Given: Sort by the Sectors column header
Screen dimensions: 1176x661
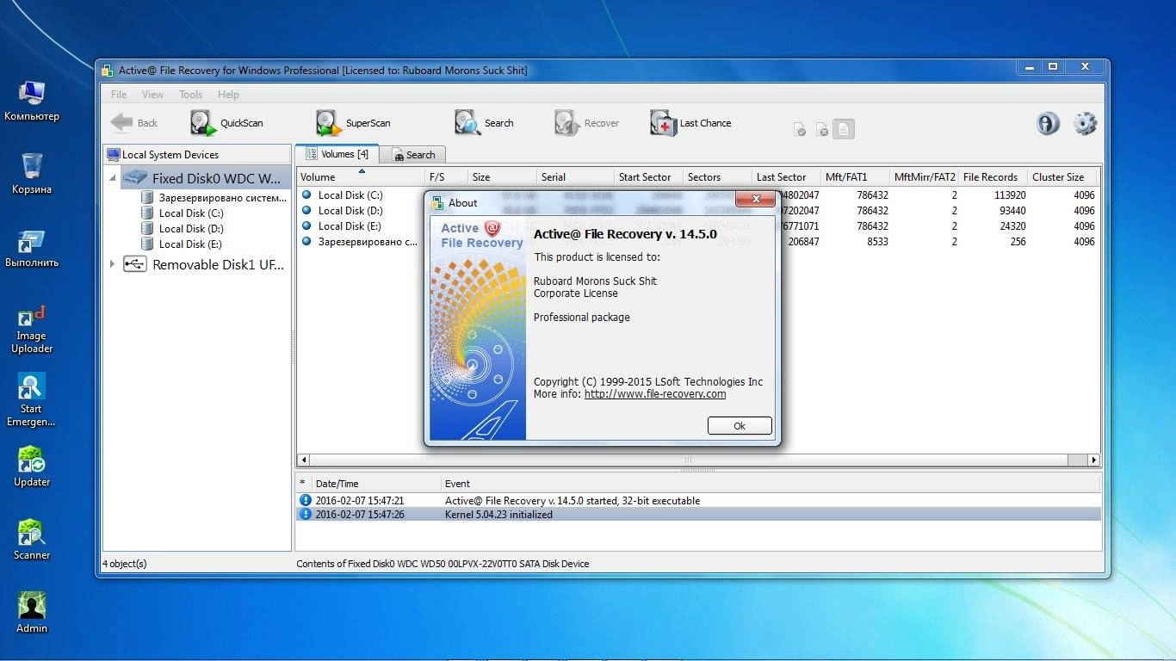Looking at the screenshot, I should tap(717, 177).
